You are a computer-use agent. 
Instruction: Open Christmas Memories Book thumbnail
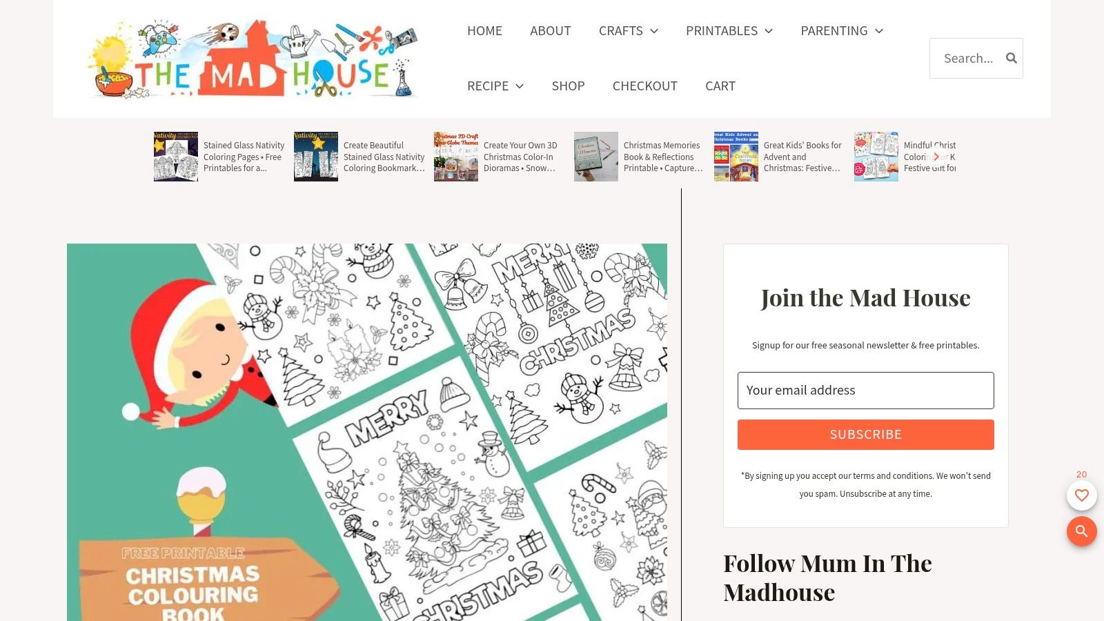pos(596,157)
